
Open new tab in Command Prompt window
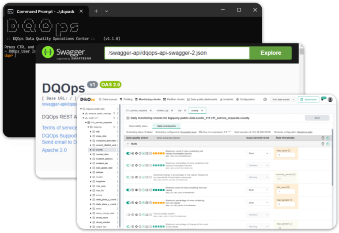tap(96, 11)
